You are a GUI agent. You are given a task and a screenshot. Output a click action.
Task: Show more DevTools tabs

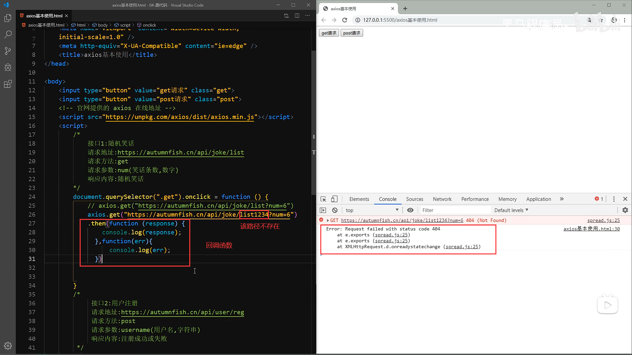click(562, 199)
